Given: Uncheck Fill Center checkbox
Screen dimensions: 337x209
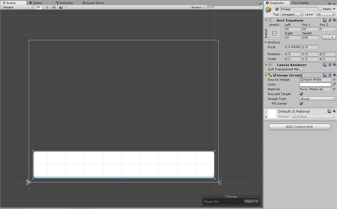Looking at the screenshot, I should 301,104.
